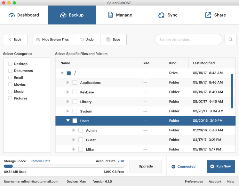This screenshot has width=239, height=186.
Task: Select the Mike folder checkbox
Action: click(x=81, y=149)
